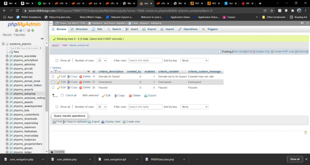Reload the navigation panel with green icon
Screen dimensions: 310x165
(33, 30)
